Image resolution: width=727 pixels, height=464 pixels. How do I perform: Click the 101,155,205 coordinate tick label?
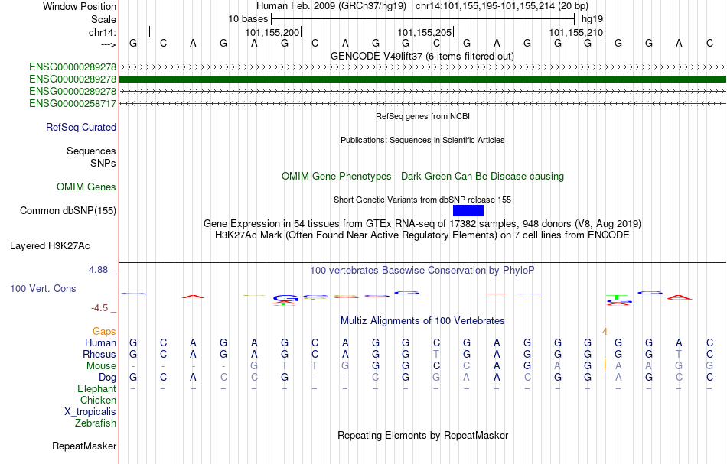point(424,32)
